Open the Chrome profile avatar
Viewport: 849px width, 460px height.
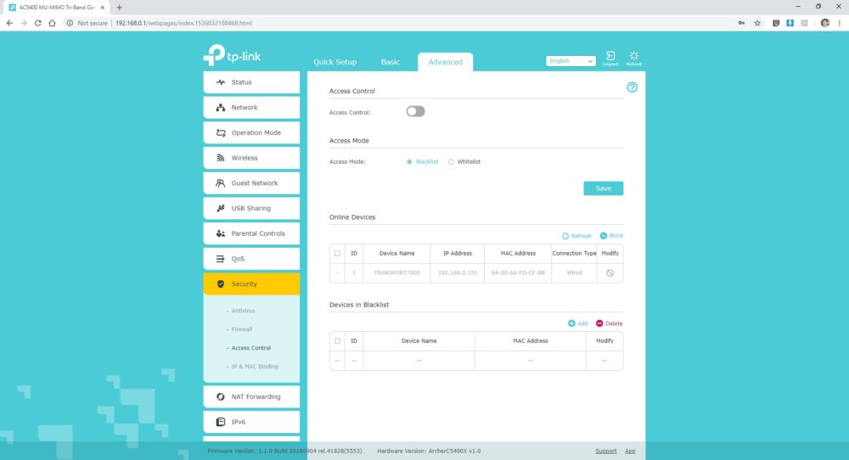click(824, 23)
